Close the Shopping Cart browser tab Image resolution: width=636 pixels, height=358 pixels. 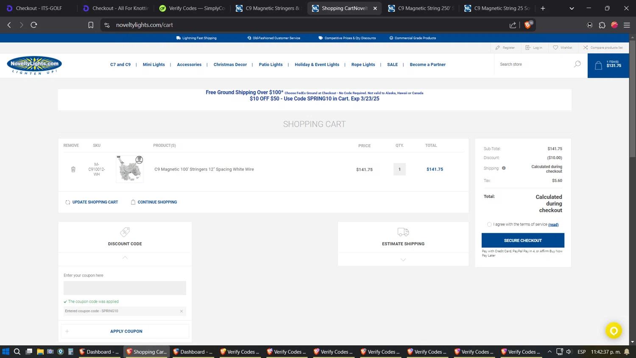(375, 8)
